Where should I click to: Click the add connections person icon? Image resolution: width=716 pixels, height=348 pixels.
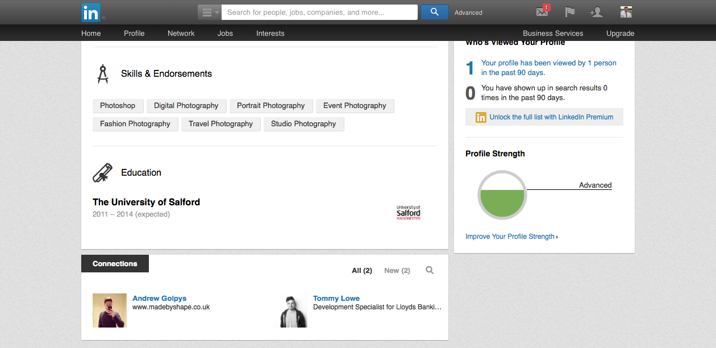tap(596, 12)
